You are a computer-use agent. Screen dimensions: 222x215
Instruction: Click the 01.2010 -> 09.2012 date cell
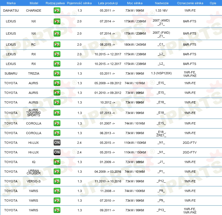tap(108, 93)
